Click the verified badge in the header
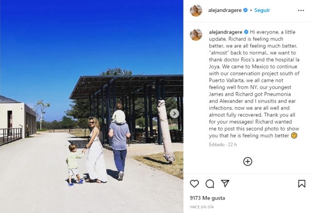311x213 pixels. point(245,10)
